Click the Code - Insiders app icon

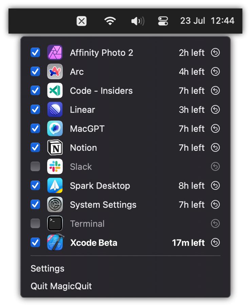[x=55, y=90]
